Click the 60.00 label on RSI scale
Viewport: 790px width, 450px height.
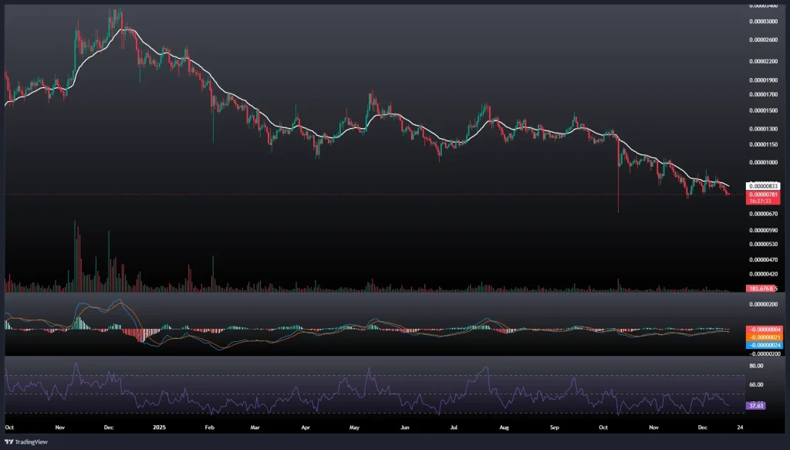755,384
